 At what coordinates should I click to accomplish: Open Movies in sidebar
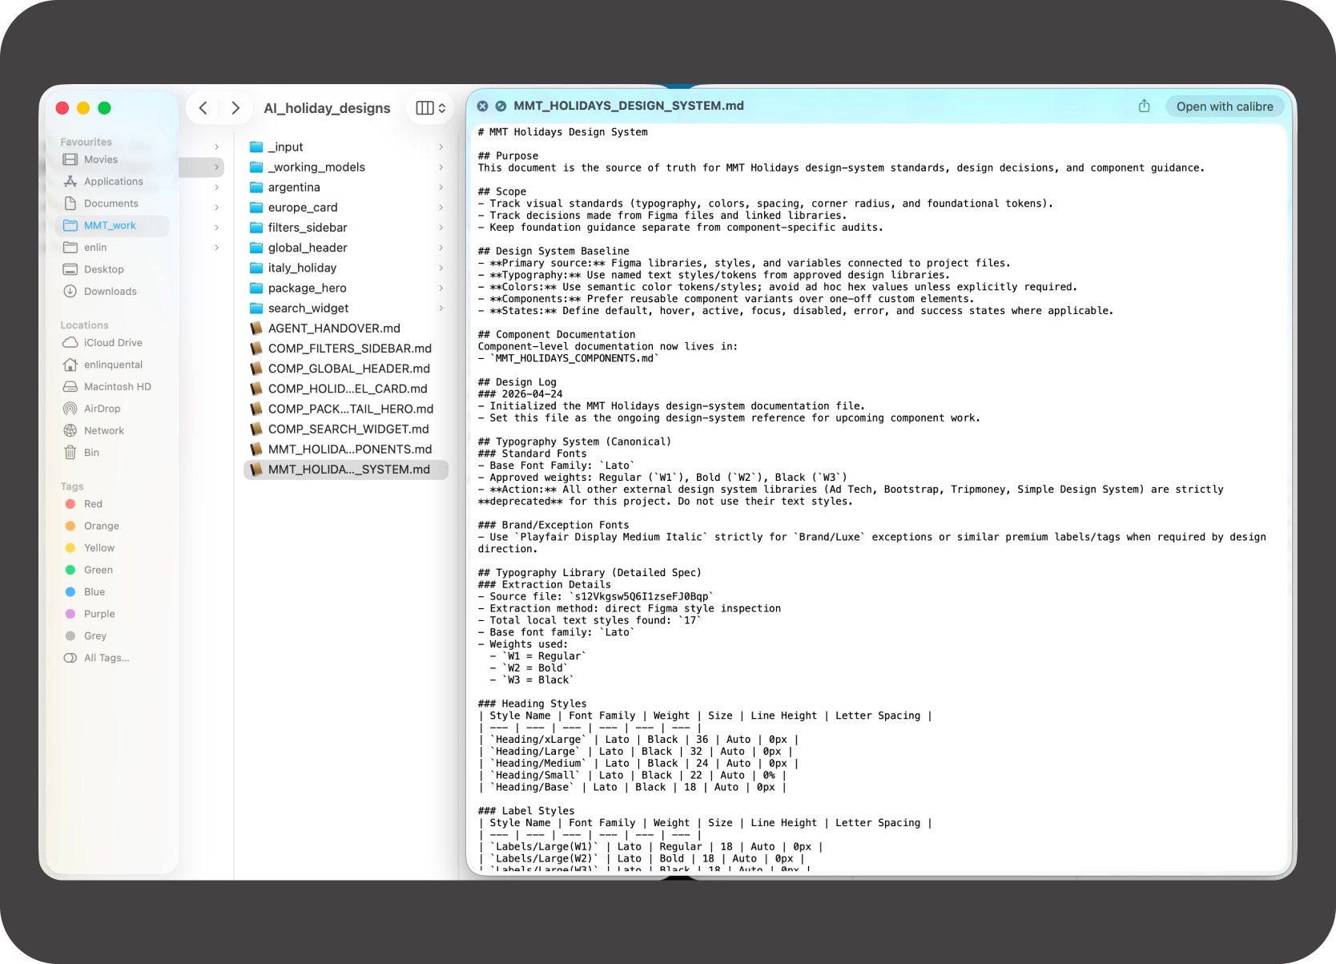(x=112, y=159)
